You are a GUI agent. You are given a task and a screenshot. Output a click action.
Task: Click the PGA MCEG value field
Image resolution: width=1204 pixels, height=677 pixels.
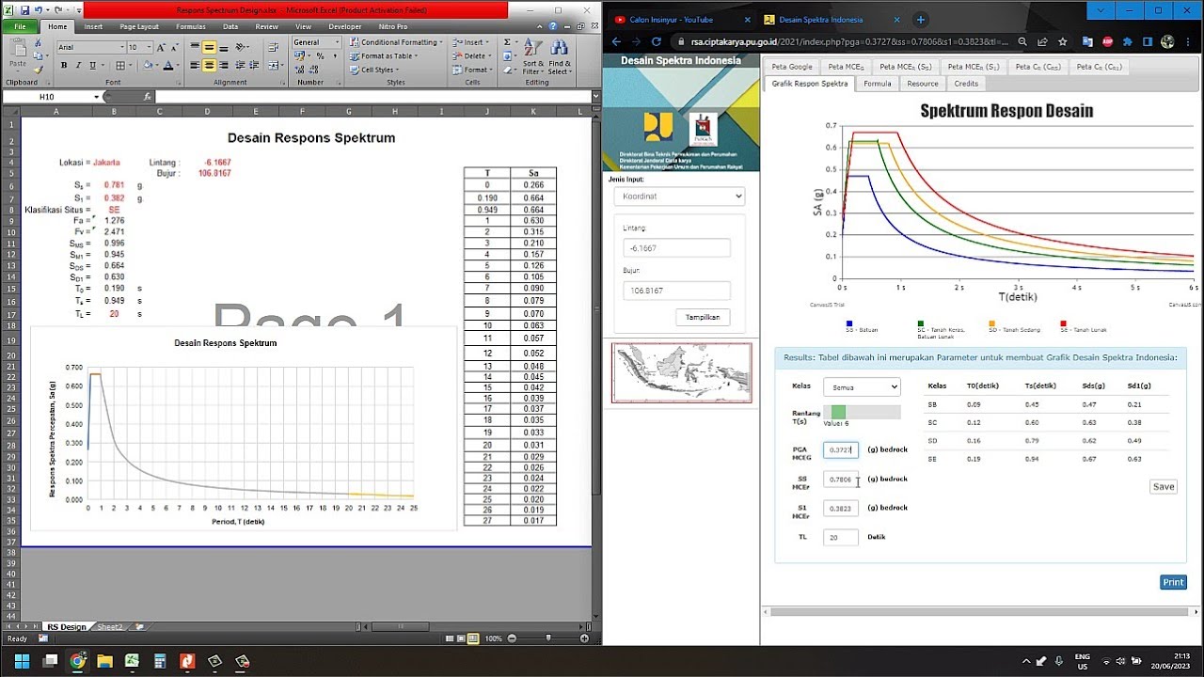click(x=841, y=449)
